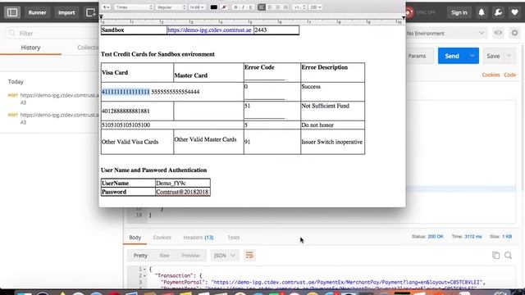Image resolution: width=525 pixels, height=295 pixels.
Task: Align text left in editor toolbar
Action: point(262,7)
